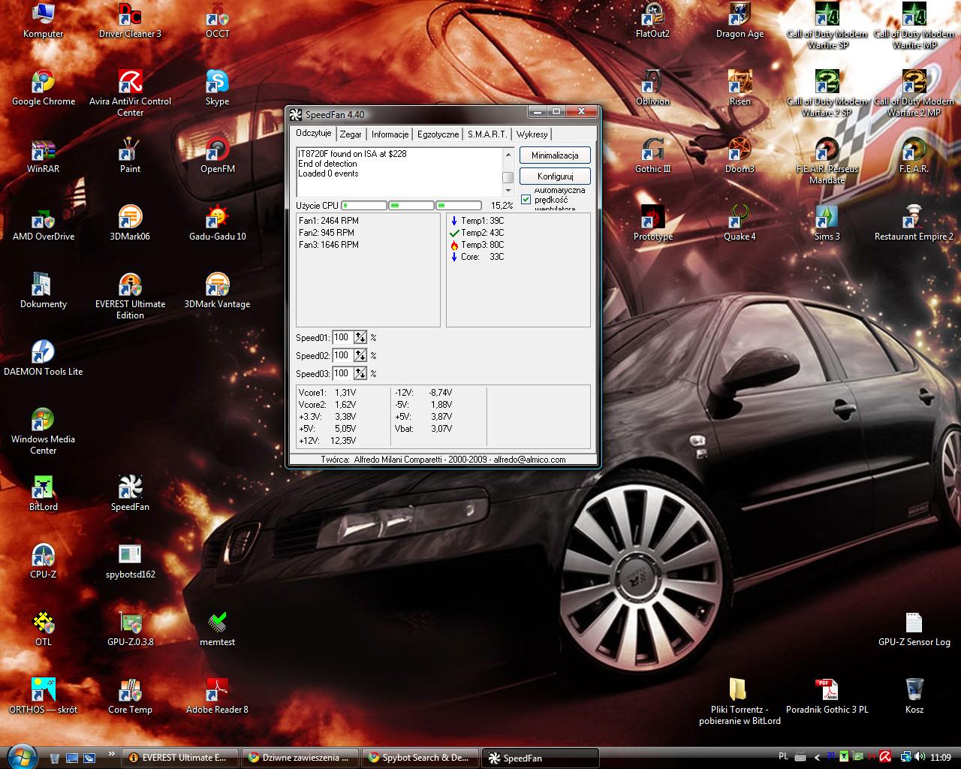961x769 pixels.
Task: Switch to EVEREST Ultimate taskbar button
Action: [181, 758]
